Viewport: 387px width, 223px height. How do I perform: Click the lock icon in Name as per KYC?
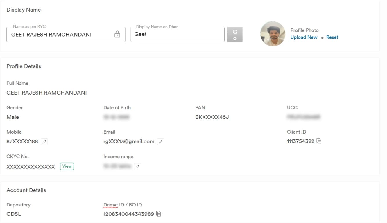pyautogui.click(x=117, y=34)
